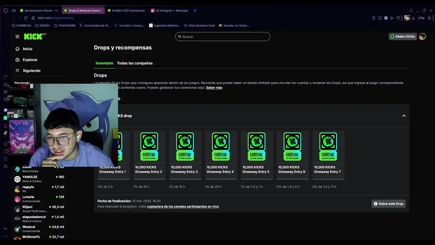
Task: Open the Todas las campañas tab
Action: click(135, 63)
